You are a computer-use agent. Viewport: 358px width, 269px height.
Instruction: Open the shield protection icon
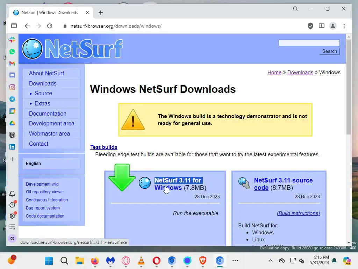[x=310, y=26]
